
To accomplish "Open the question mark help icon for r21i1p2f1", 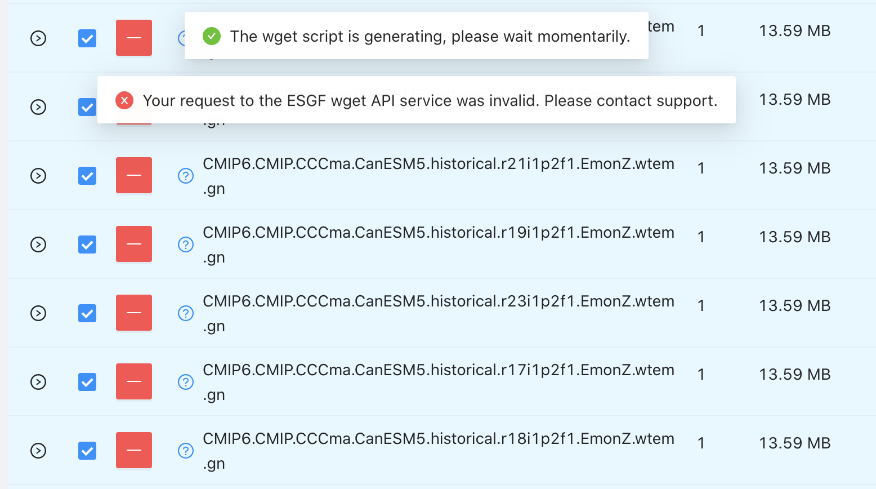I will coord(186,175).
